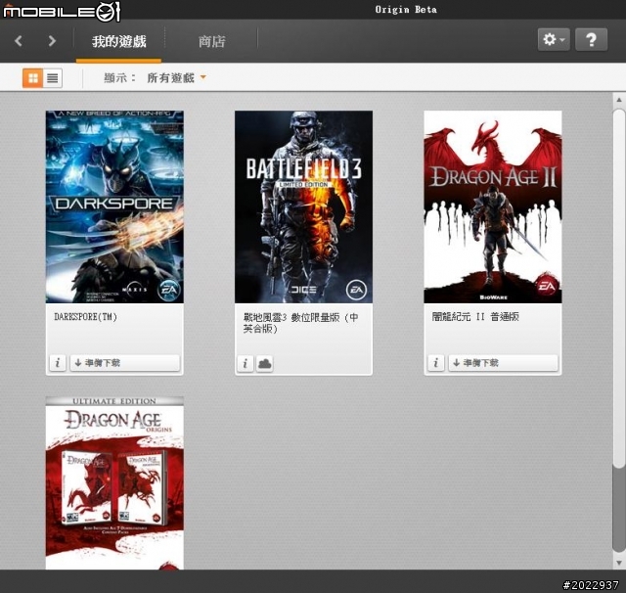Screen dimensions: 626x593
Task: Expand the 所有遊戲 filter dropdown
Action: (176, 77)
